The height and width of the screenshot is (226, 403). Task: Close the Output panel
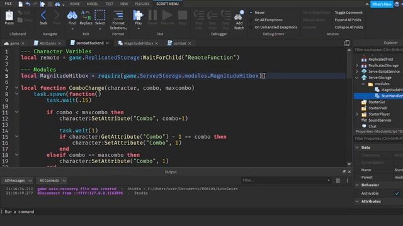(349, 171)
